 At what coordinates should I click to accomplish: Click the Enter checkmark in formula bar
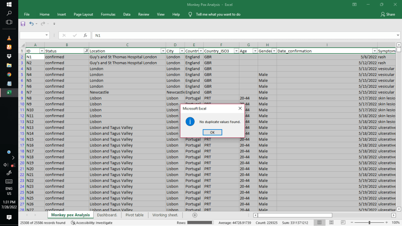(x=74, y=35)
